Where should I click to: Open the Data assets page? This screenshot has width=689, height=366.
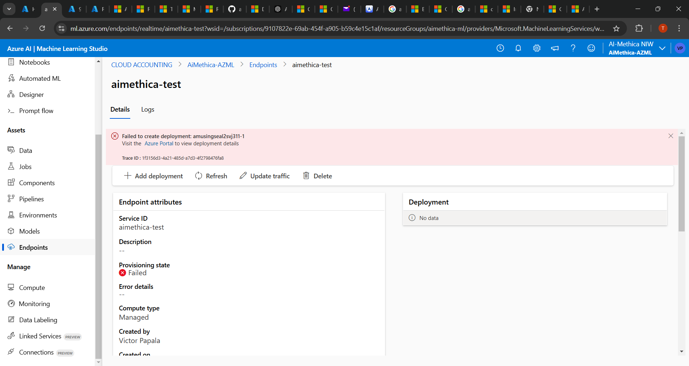(x=20, y=150)
